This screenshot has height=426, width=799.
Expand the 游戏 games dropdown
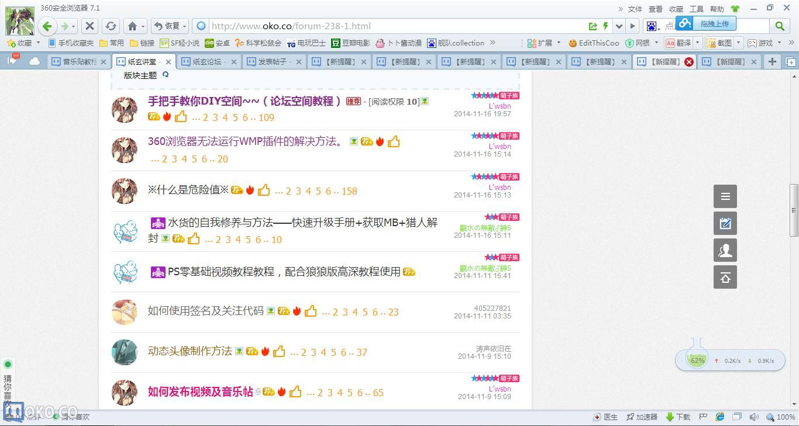point(779,43)
